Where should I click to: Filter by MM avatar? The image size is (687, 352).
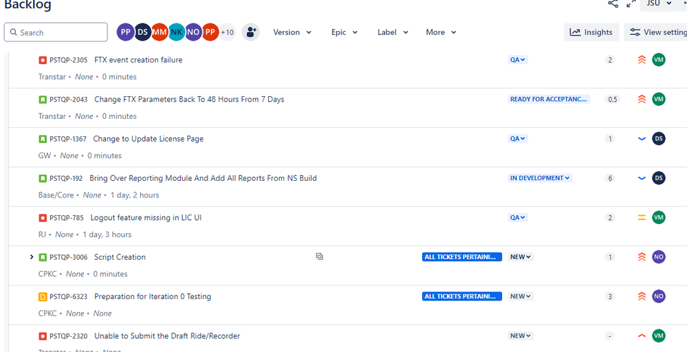pos(159,32)
